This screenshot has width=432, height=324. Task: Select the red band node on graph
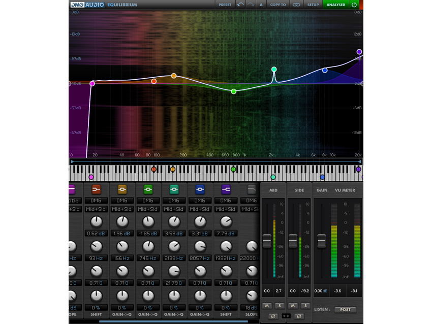click(154, 81)
